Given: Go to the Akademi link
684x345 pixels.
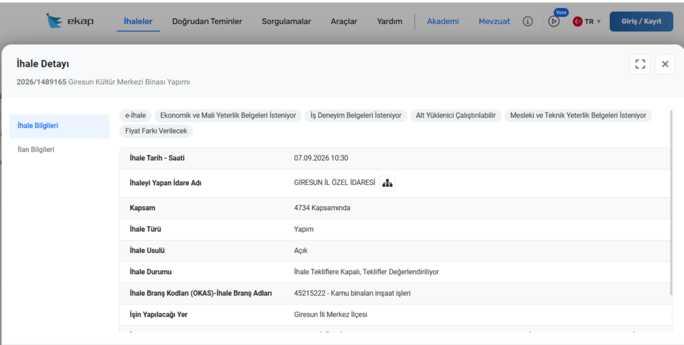Looking at the screenshot, I should click(x=443, y=21).
